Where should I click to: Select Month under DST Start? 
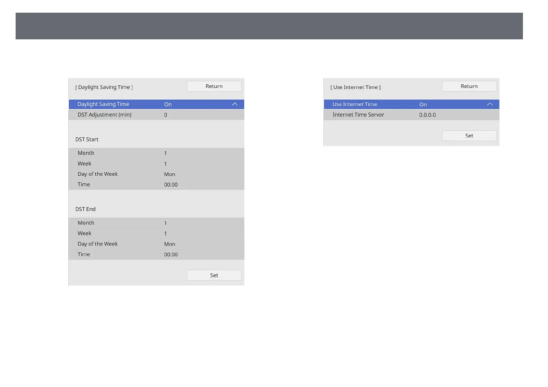[x=86, y=153]
